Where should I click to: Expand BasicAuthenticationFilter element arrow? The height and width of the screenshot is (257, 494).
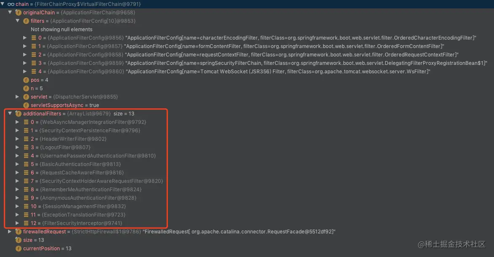pyautogui.click(x=18, y=164)
